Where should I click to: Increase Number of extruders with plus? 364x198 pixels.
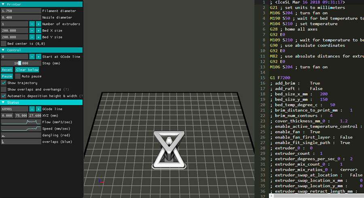(38, 24)
